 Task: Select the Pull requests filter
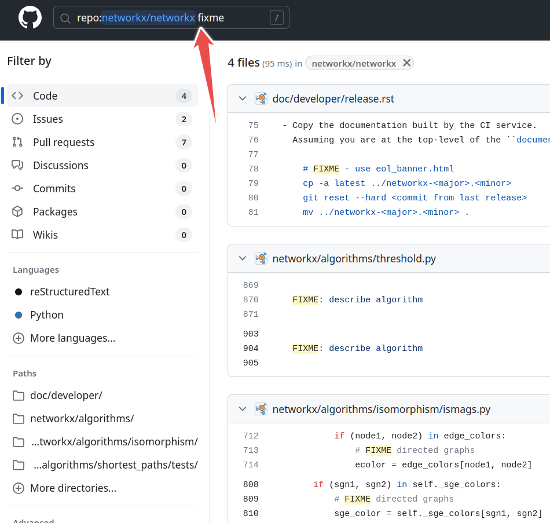(102, 142)
